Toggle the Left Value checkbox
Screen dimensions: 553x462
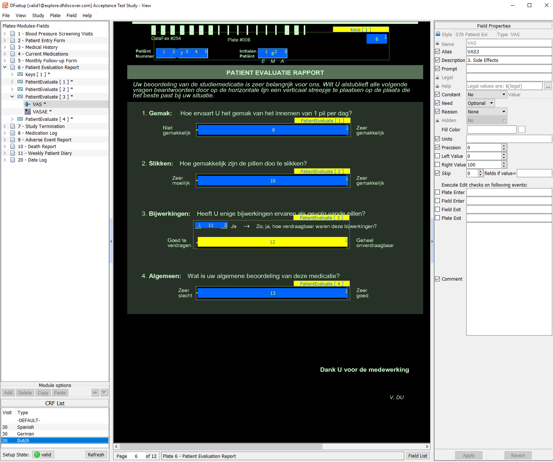coord(438,156)
